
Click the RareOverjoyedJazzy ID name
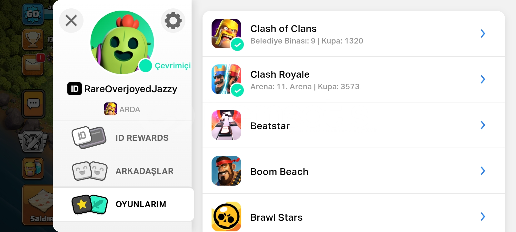click(131, 89)
